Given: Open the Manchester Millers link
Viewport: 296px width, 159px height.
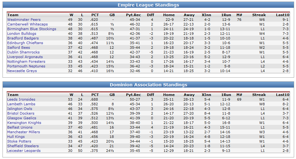Looking at the screenshot, I should [24, 132].
